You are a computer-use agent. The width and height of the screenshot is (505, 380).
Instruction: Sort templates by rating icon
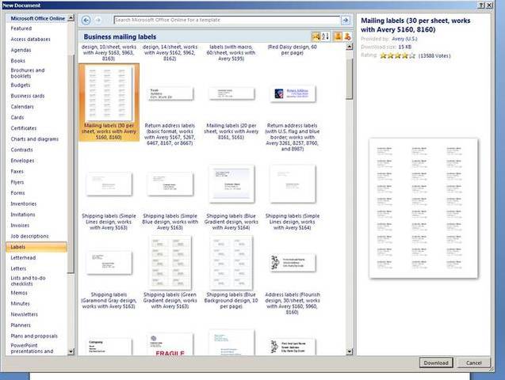click(316, 36)
